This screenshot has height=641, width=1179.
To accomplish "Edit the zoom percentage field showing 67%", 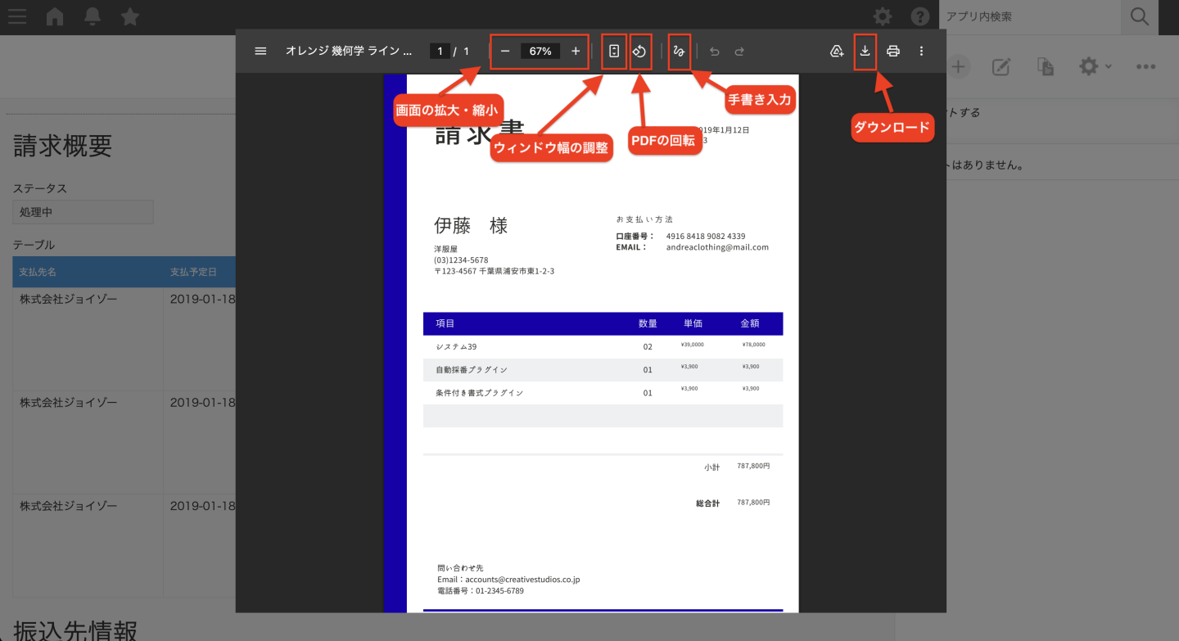I will 540,51.
